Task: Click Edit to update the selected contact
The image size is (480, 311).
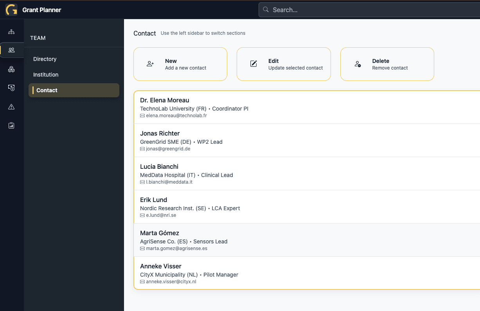Action: point(283,64)
